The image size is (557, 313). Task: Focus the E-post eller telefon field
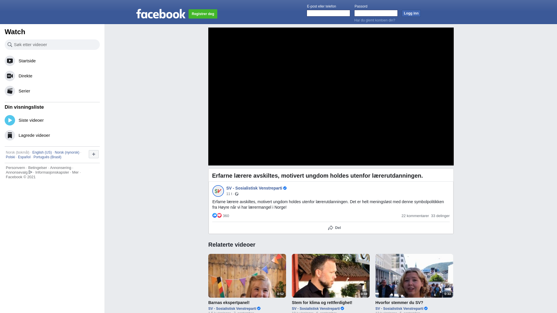(x=328, y=13)
